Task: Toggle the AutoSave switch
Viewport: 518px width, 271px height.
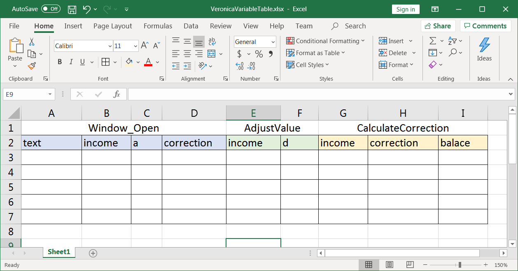Action: pos(51,9)
